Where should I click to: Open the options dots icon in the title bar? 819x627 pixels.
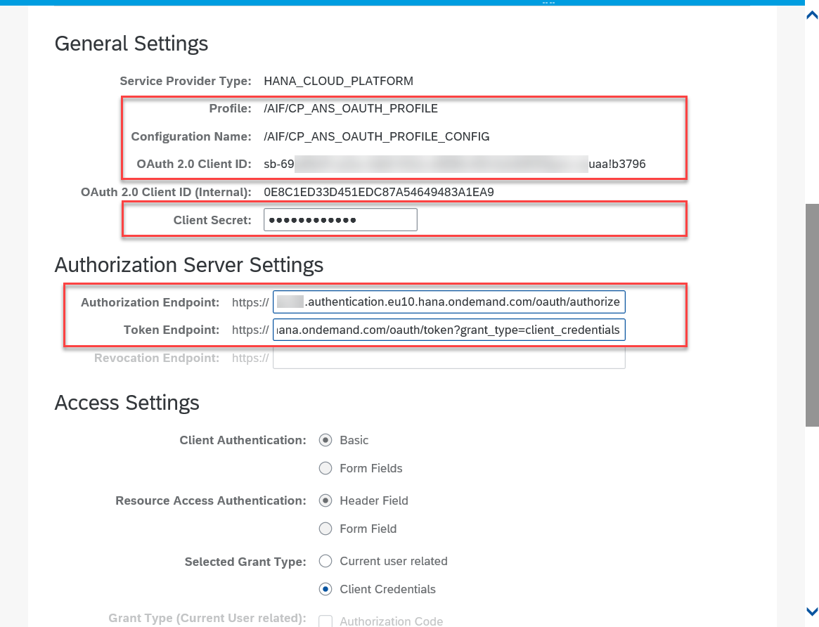click(548, 4)
